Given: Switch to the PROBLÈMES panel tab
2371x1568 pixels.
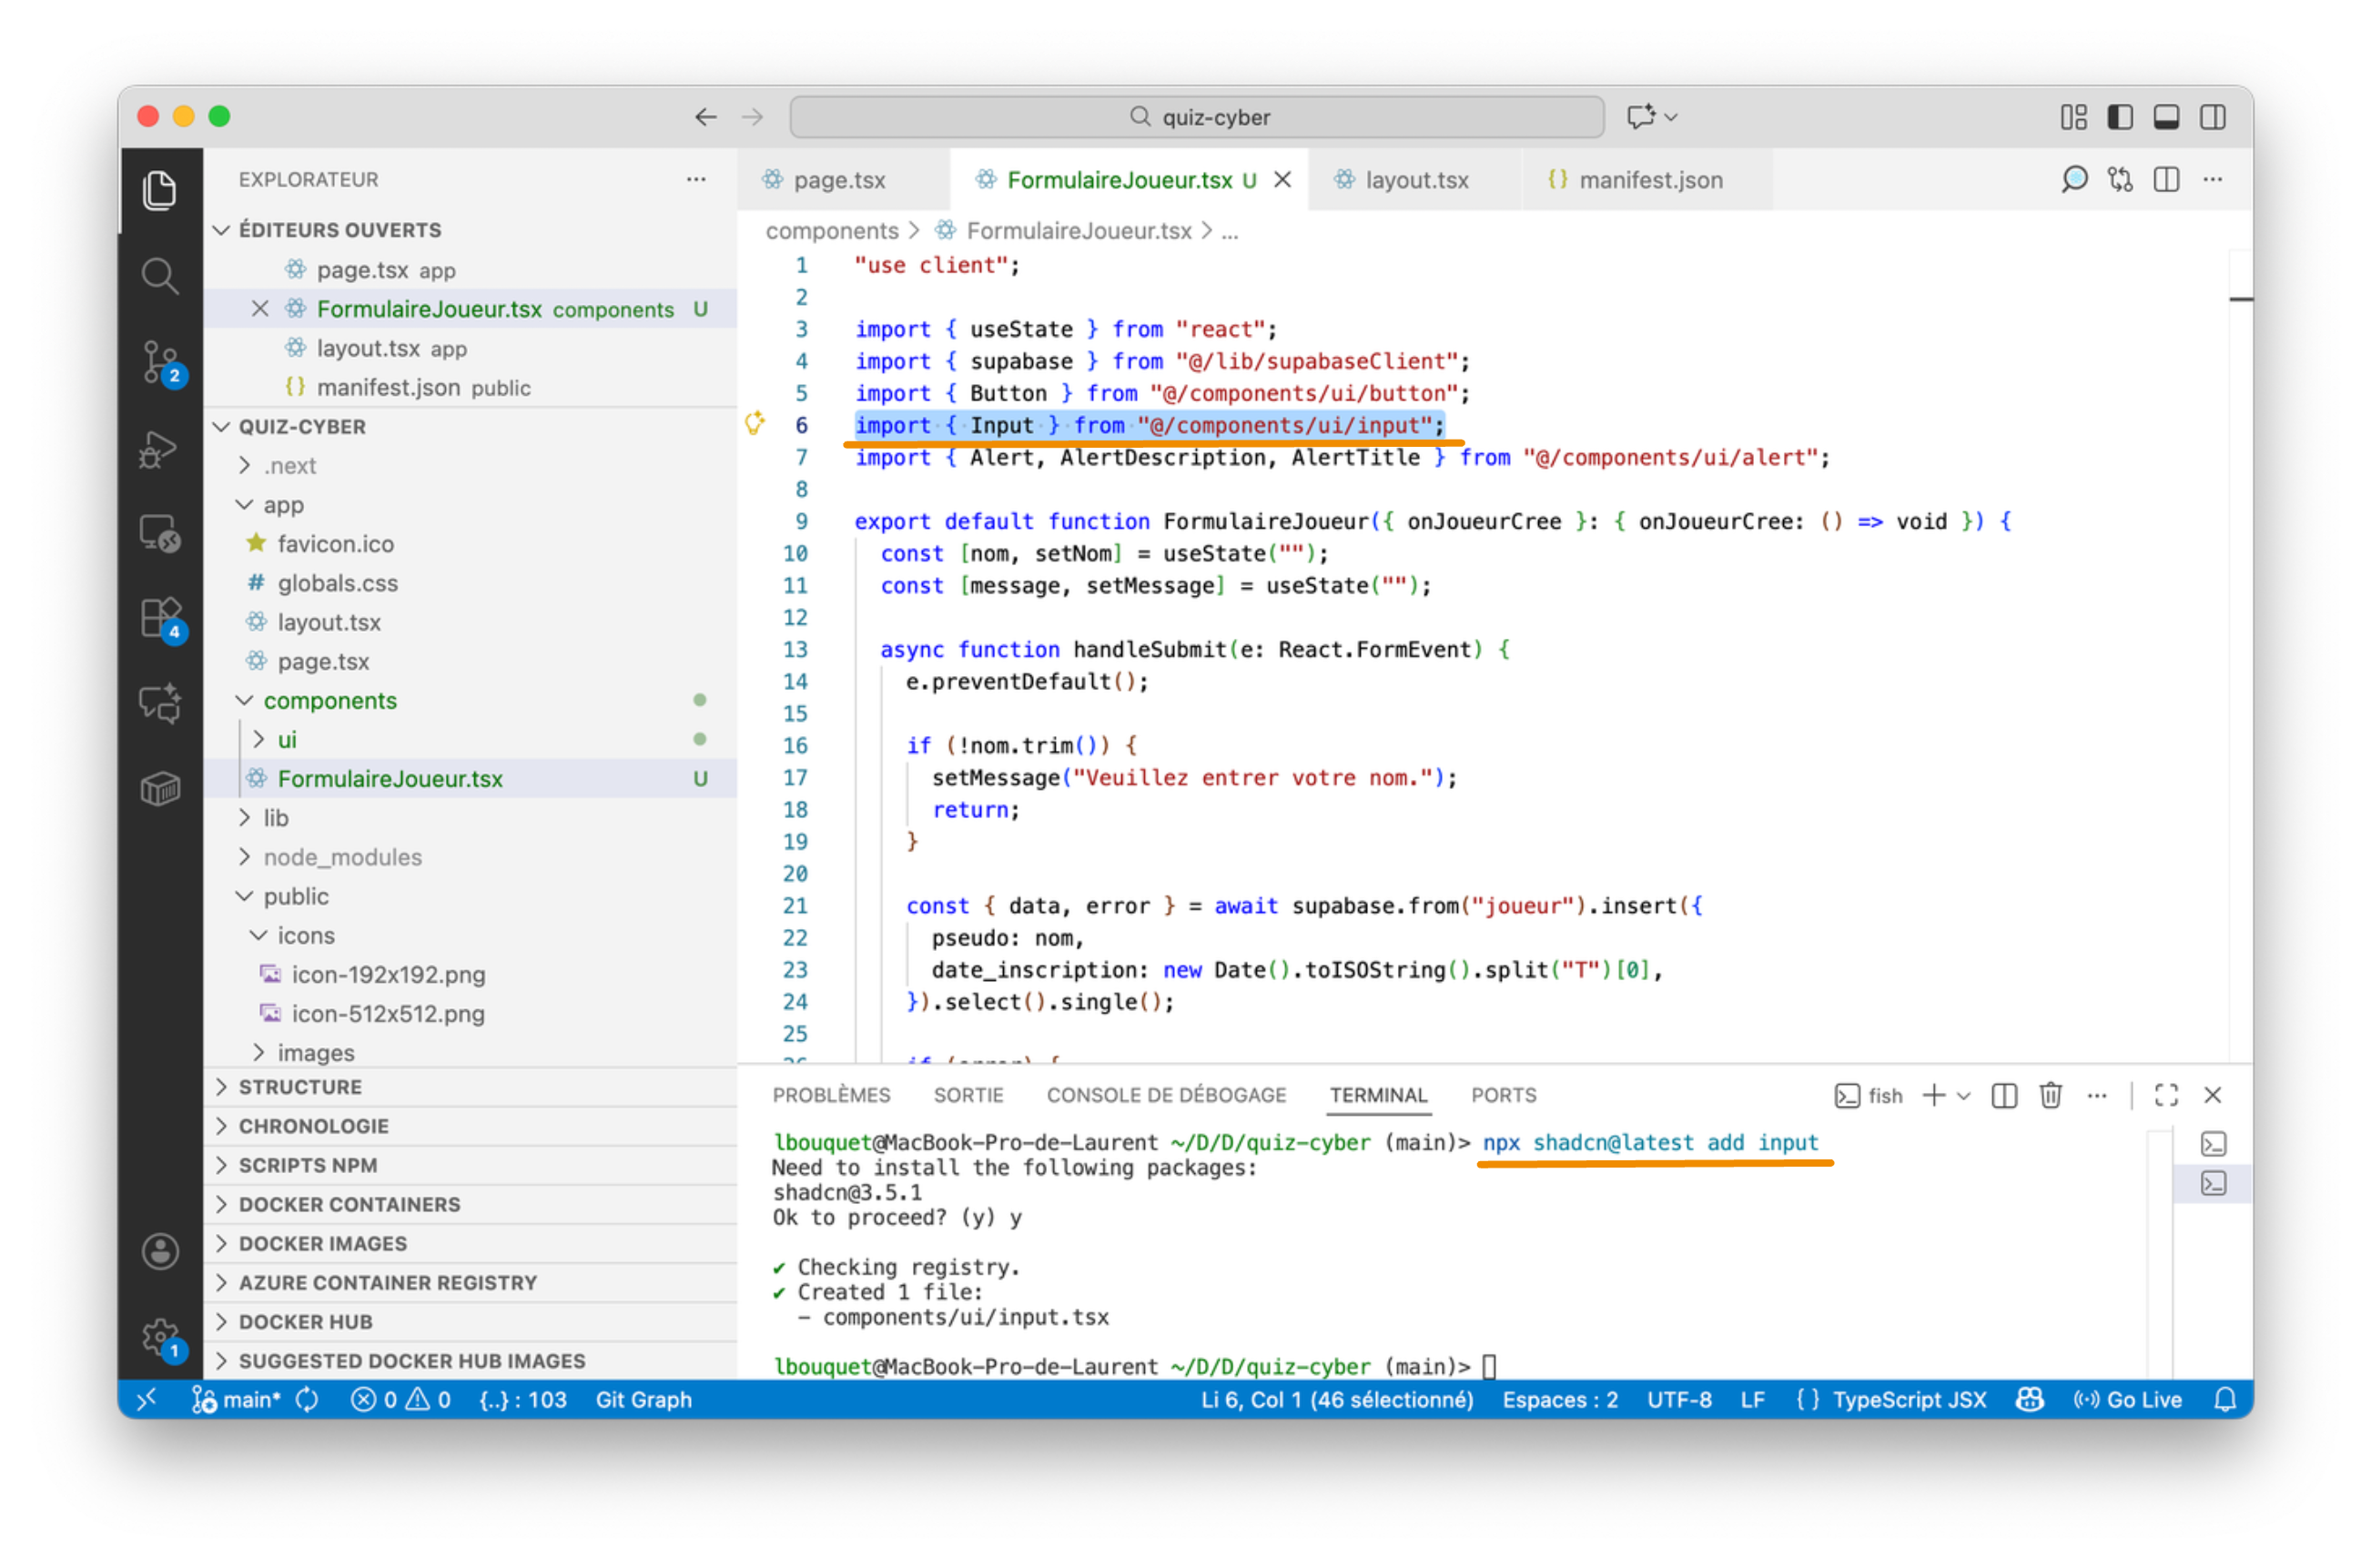Looking at the screenshot, I should pos(831,1096).
